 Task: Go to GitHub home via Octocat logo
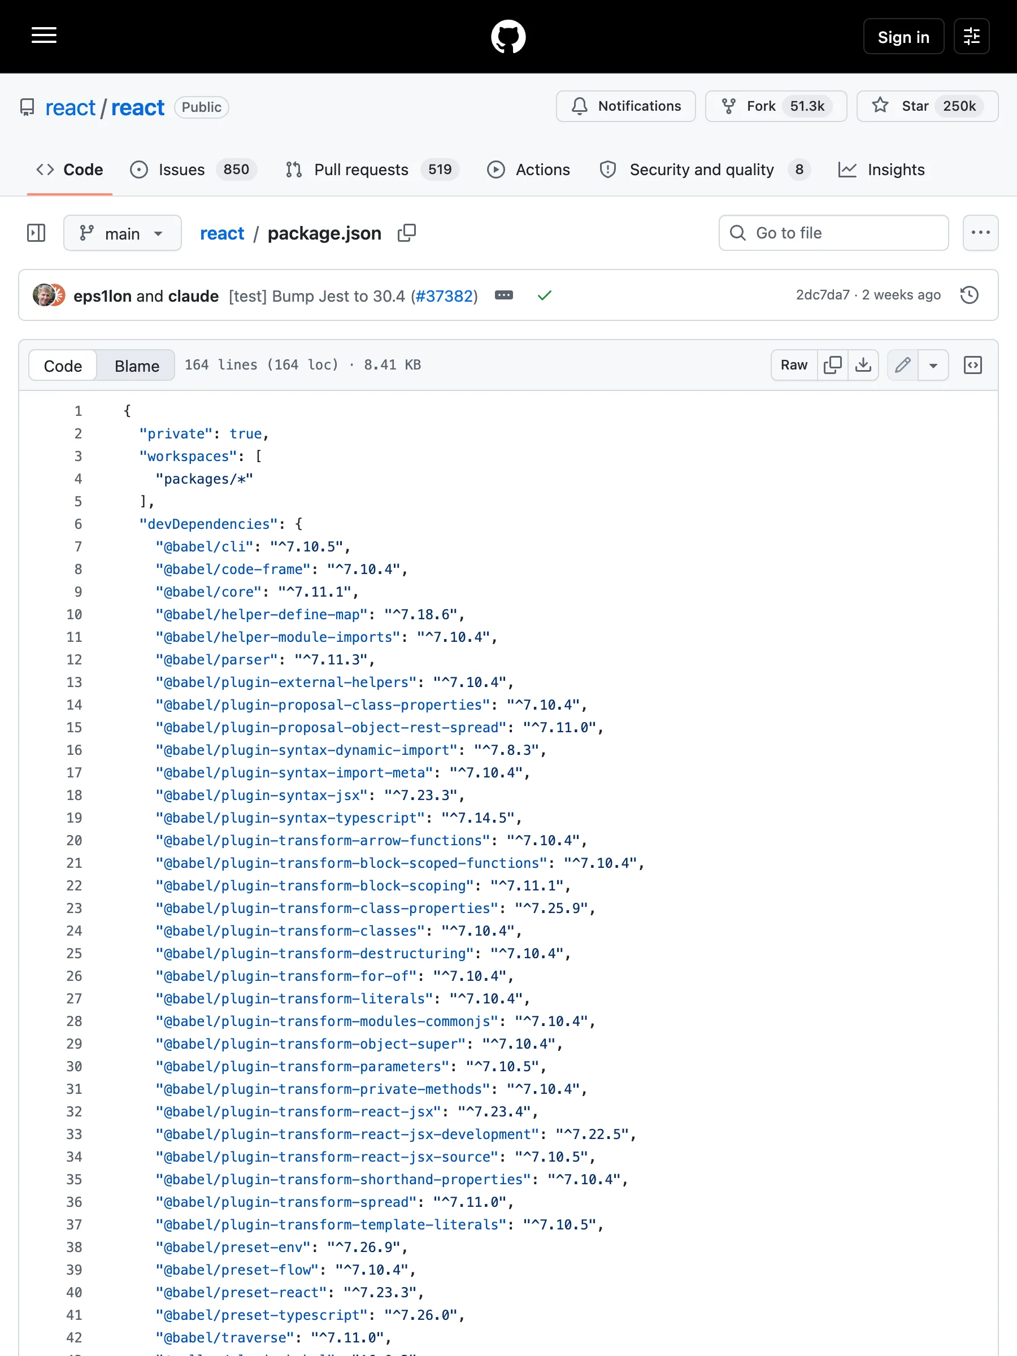[508, 37]
